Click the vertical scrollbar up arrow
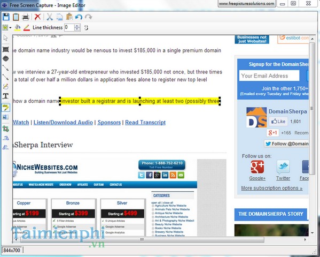Image resolution: width=320 pixels, height=257 pixels. 312,39
